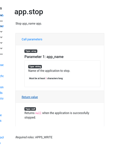Follow the underlined Return value link

click(x=30, y=97)
